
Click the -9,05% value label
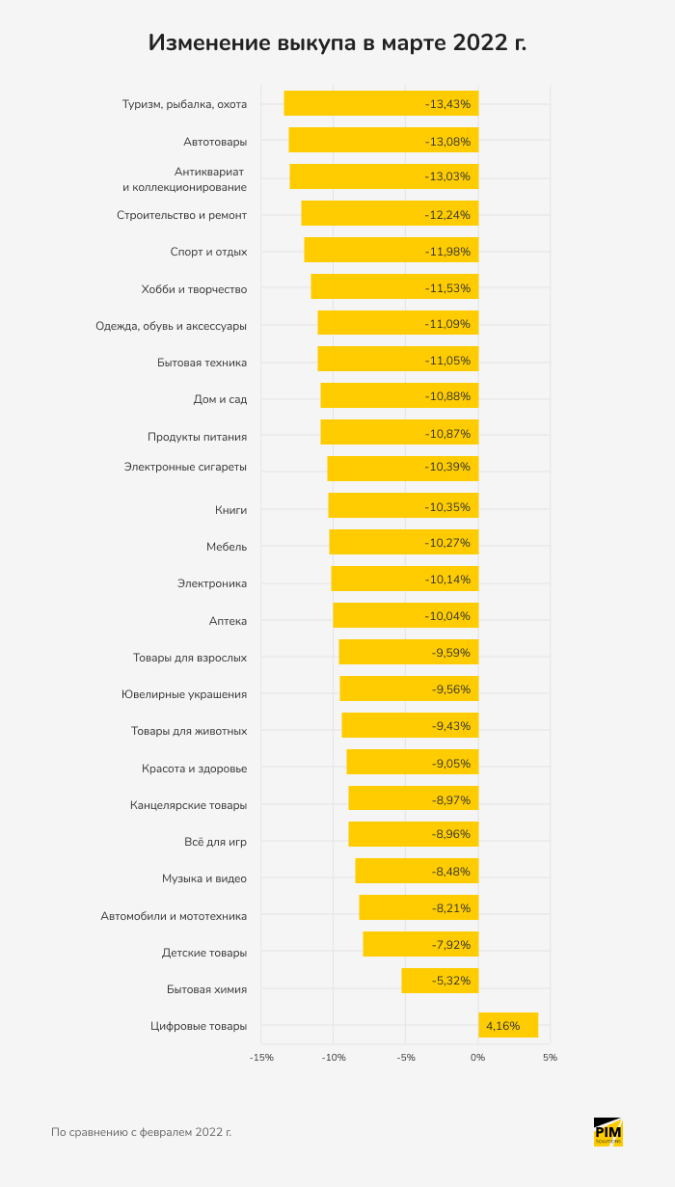(x=451, y=762)
